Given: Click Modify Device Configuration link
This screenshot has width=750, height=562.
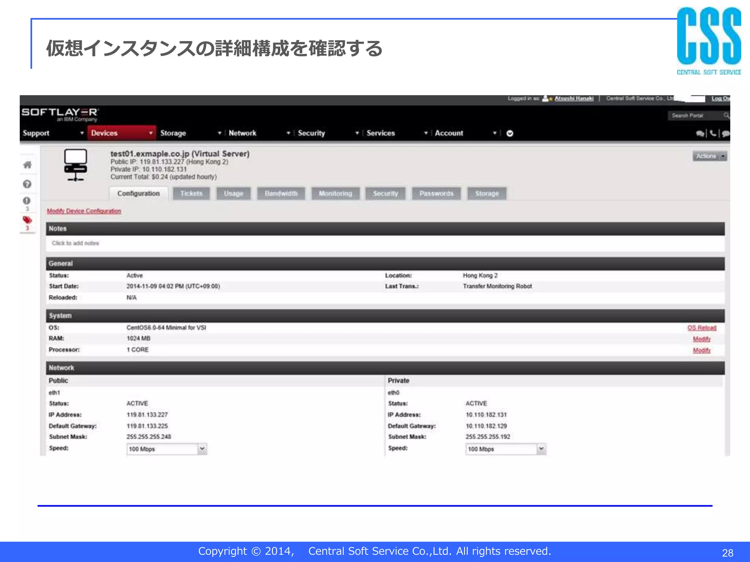Looking at the screenshot, I should click(x=84, y=211).
